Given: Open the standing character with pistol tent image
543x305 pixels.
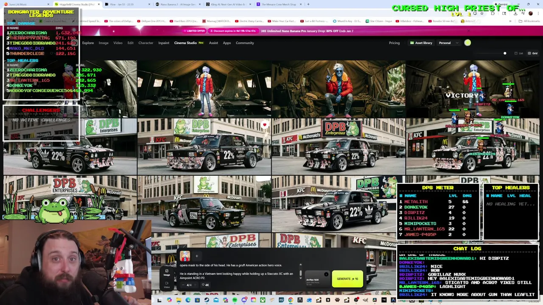Looking at the screenshot, I should coord(204,89).
